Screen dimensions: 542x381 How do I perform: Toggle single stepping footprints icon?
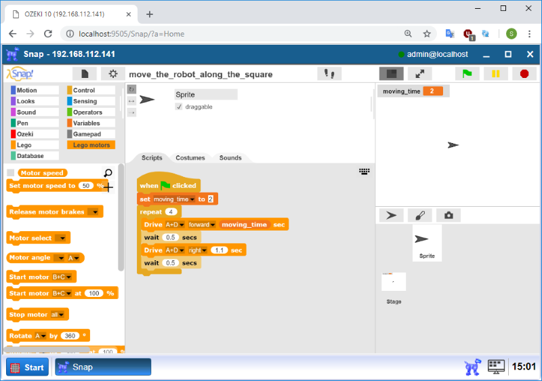pyautogui.click(x=329, y=74)
